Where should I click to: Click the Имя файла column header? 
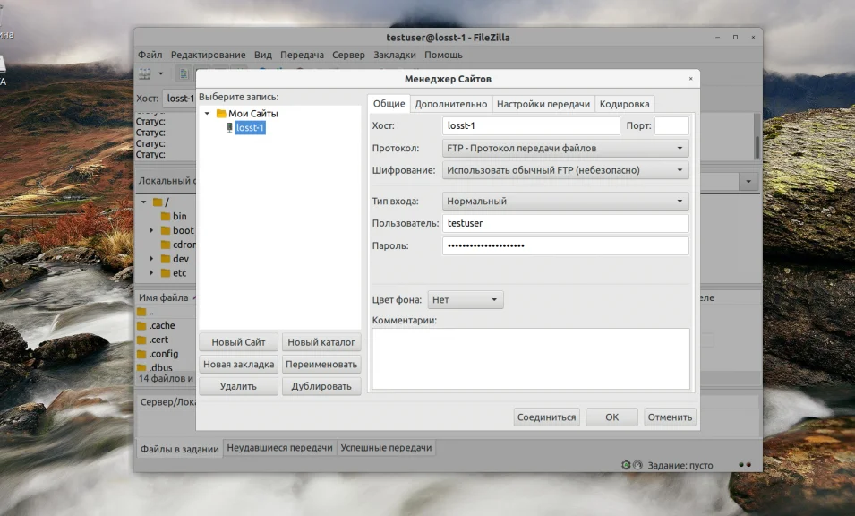point(164,297)
